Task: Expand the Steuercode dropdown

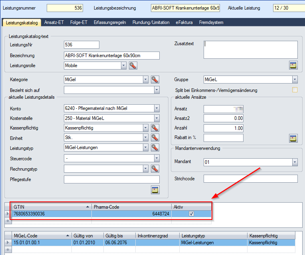Action: (157, 158)
